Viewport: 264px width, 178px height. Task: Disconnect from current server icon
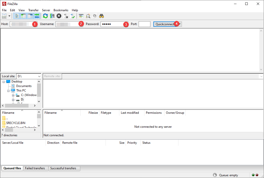coord(66,16)
